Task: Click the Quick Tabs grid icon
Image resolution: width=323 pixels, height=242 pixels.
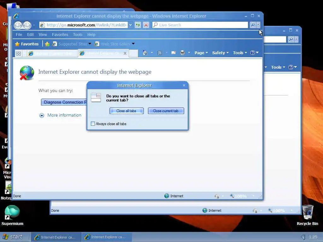Action: (x=18, y=54)
